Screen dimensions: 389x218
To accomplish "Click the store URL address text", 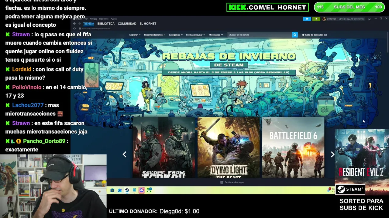I will tap(96, 28).
